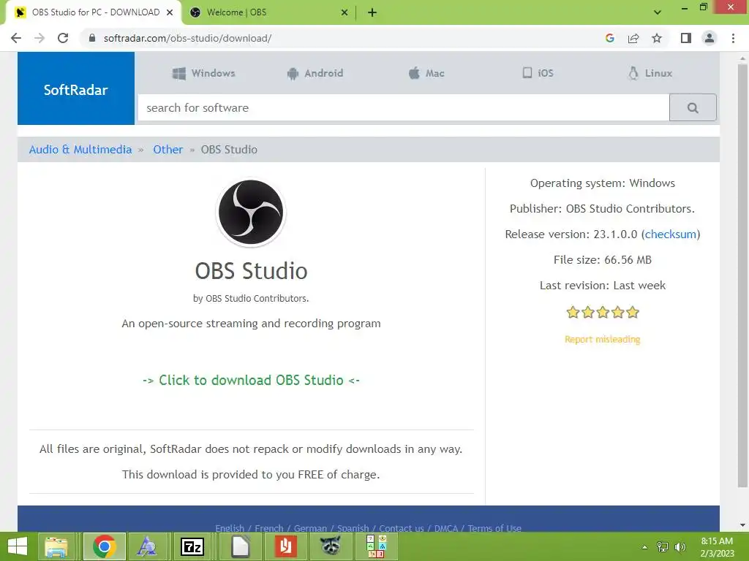749x561 pixels.
Task: Open the Spanish language link in footer
Action: [x=353, y=528]
